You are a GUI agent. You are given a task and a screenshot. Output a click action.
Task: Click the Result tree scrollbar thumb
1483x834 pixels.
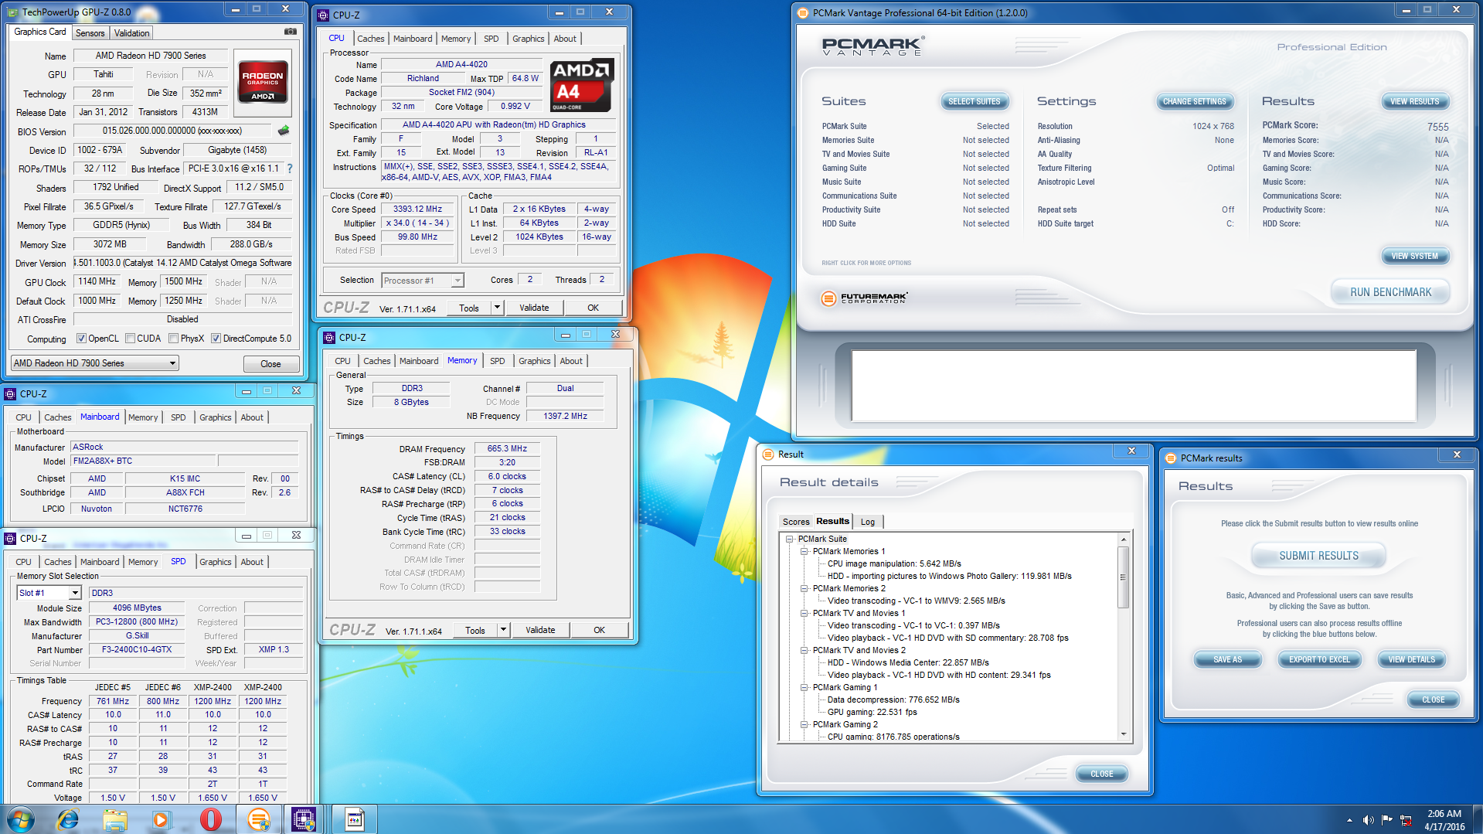click(x=1124, y=577)
